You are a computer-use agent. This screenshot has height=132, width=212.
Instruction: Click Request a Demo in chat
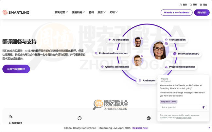168,102
